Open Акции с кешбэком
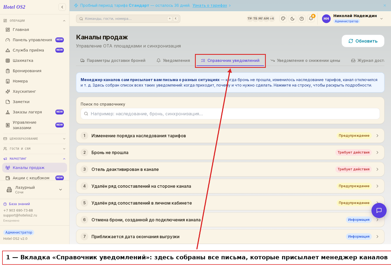Screen dimensions: 391x271 point(34,178)
